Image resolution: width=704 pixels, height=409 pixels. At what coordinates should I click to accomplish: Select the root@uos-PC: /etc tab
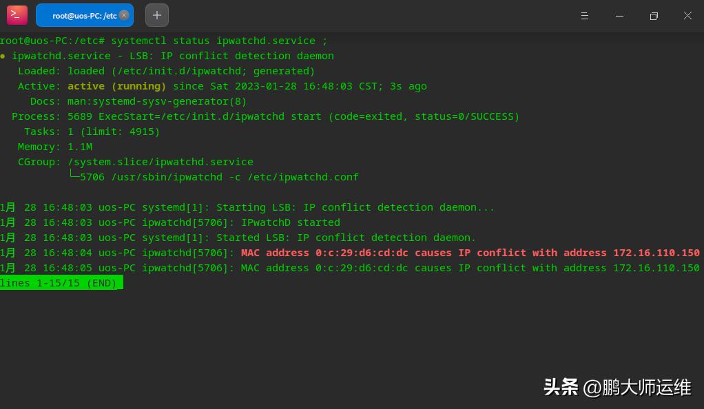point(79,15)
